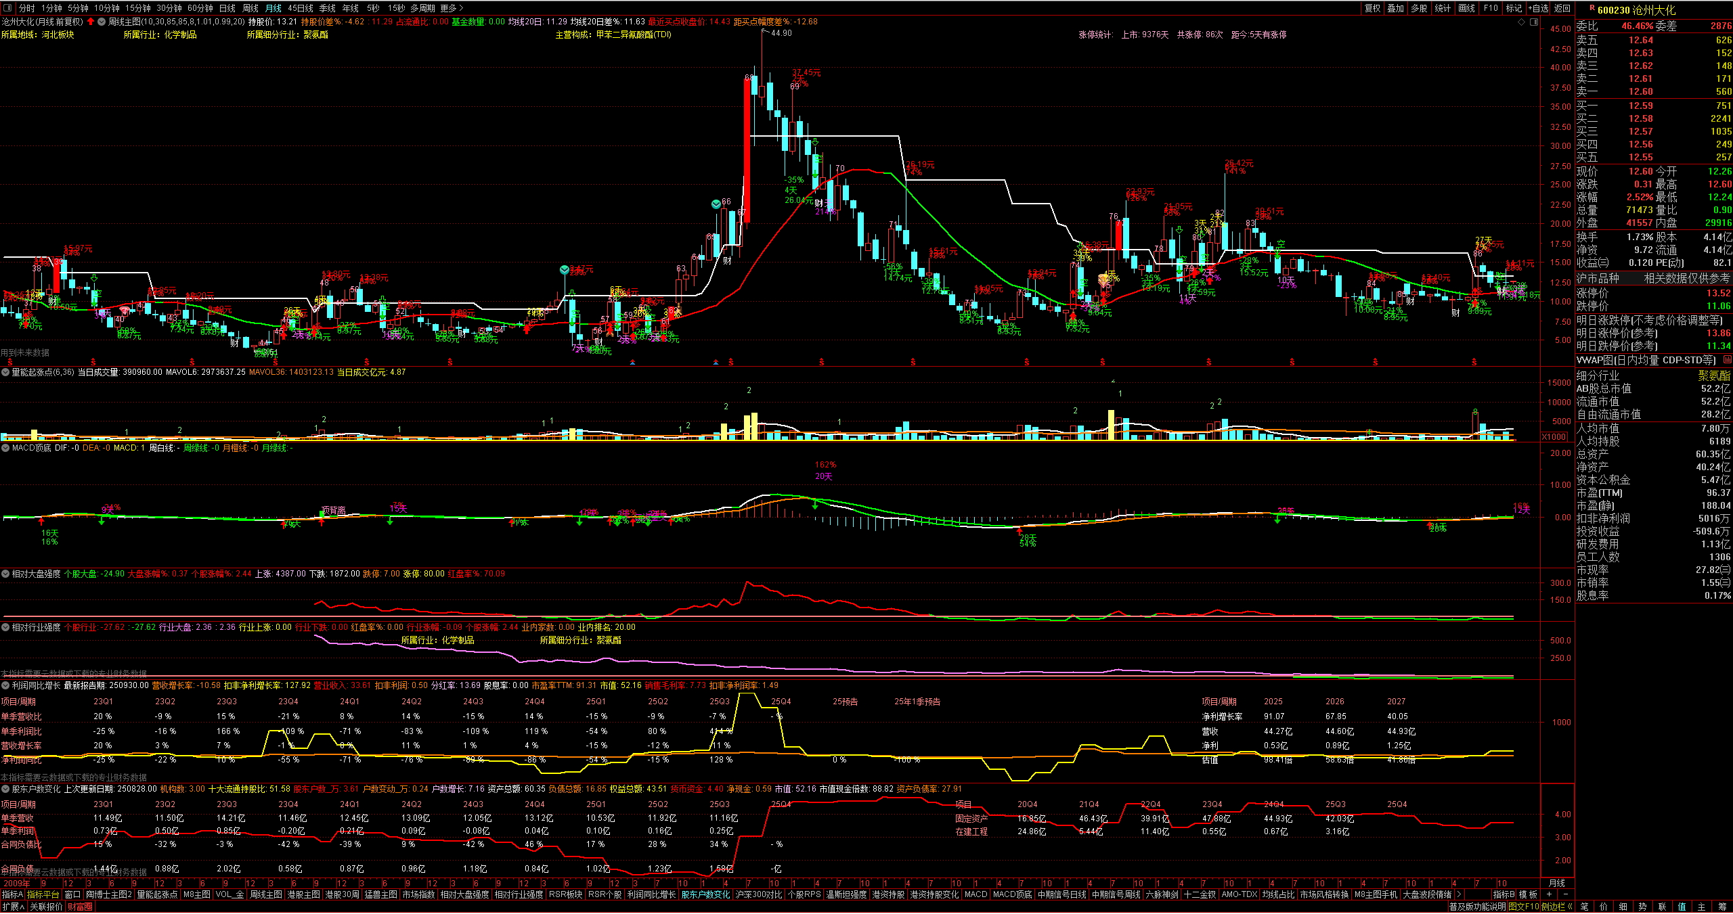This screenshot has height=914, width=1733.
Task: Open the F10 company info button
Action: pyautogui.click(x=1491, y=8)
